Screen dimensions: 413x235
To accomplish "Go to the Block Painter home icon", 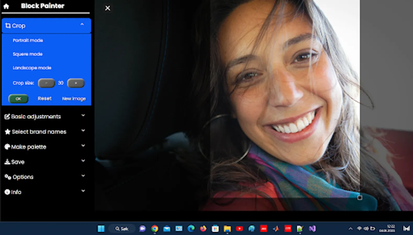I will pos(6,6).
